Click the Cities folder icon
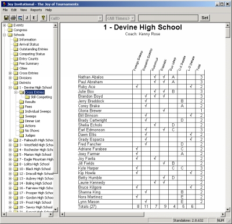This screenshot has width=232, height=224. (x=16, y=68)
